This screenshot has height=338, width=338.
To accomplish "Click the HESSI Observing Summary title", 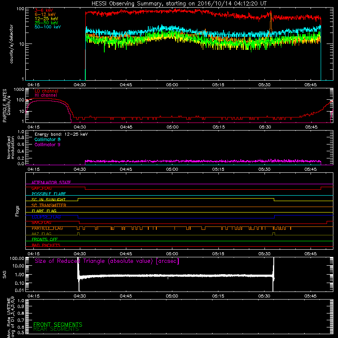I will point(179,4).
